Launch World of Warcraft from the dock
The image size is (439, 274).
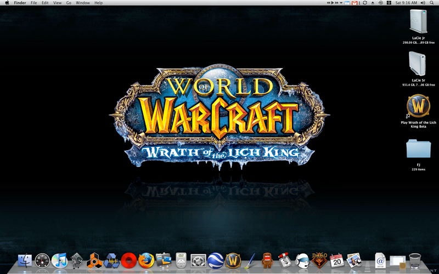[x=233, y=260]
